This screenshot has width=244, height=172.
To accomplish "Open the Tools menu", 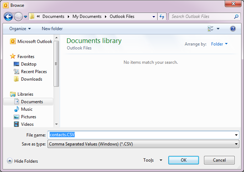I will click(x=149, y=160).
